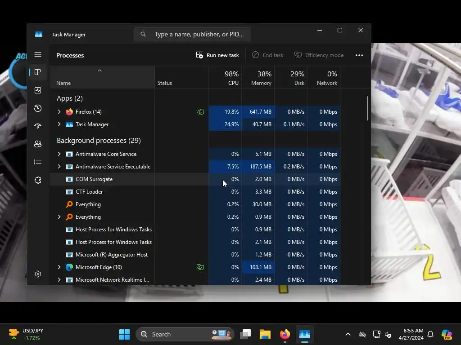Select the Host Process row using 2.1 MB

[195, 242]
